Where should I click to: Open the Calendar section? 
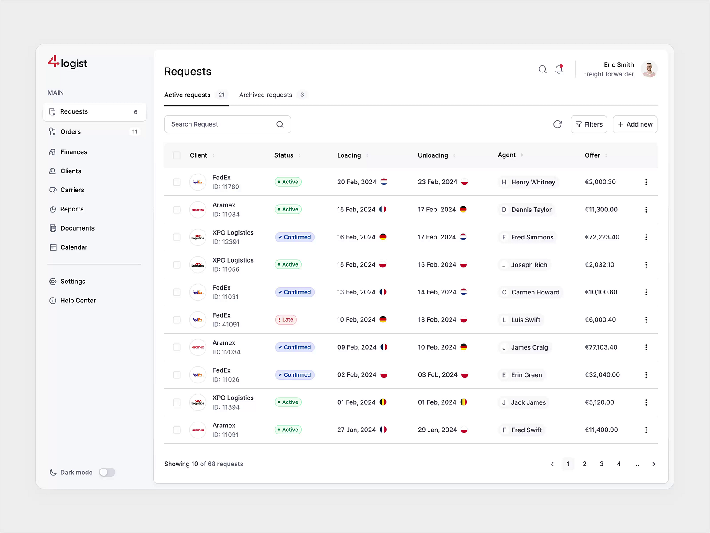[74, 247]
